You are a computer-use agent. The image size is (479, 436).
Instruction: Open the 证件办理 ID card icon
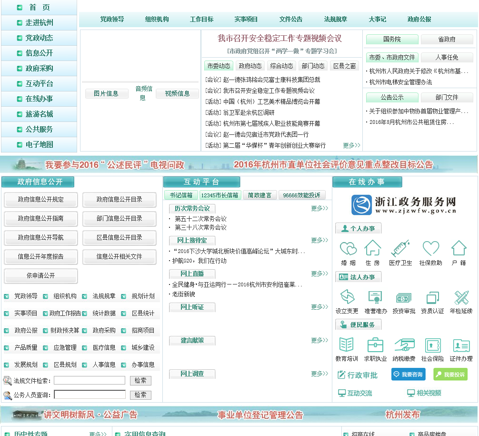pos(461,346)
